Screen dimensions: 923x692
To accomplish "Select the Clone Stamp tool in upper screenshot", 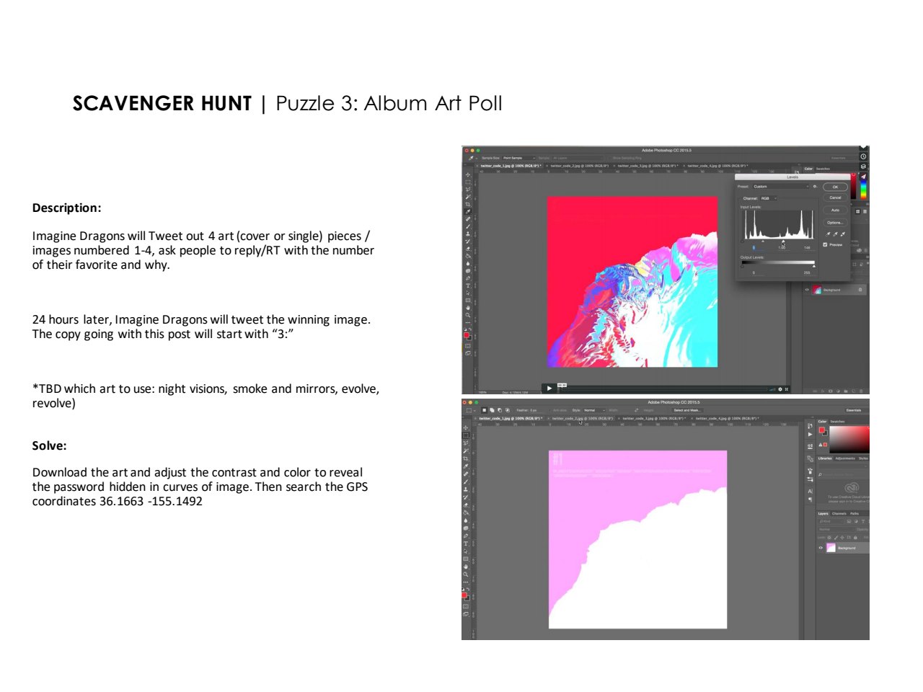I will pos(468,234).
